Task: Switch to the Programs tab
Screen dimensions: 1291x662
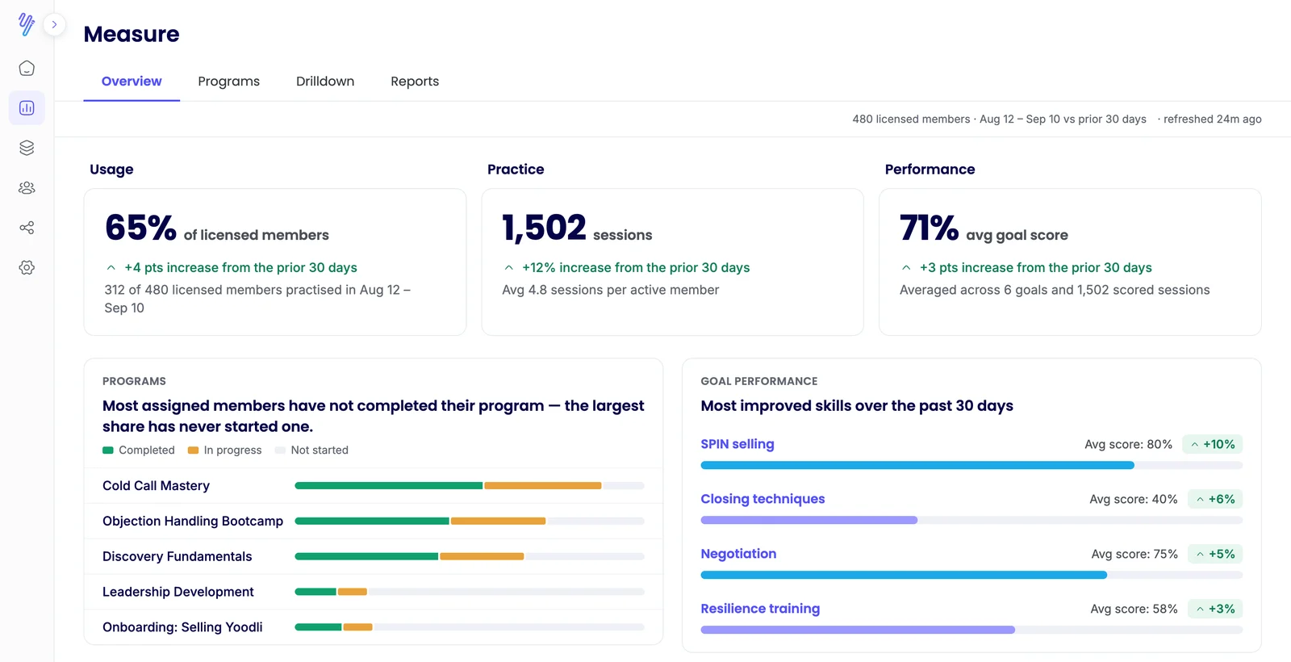Action: click(228, 81)
